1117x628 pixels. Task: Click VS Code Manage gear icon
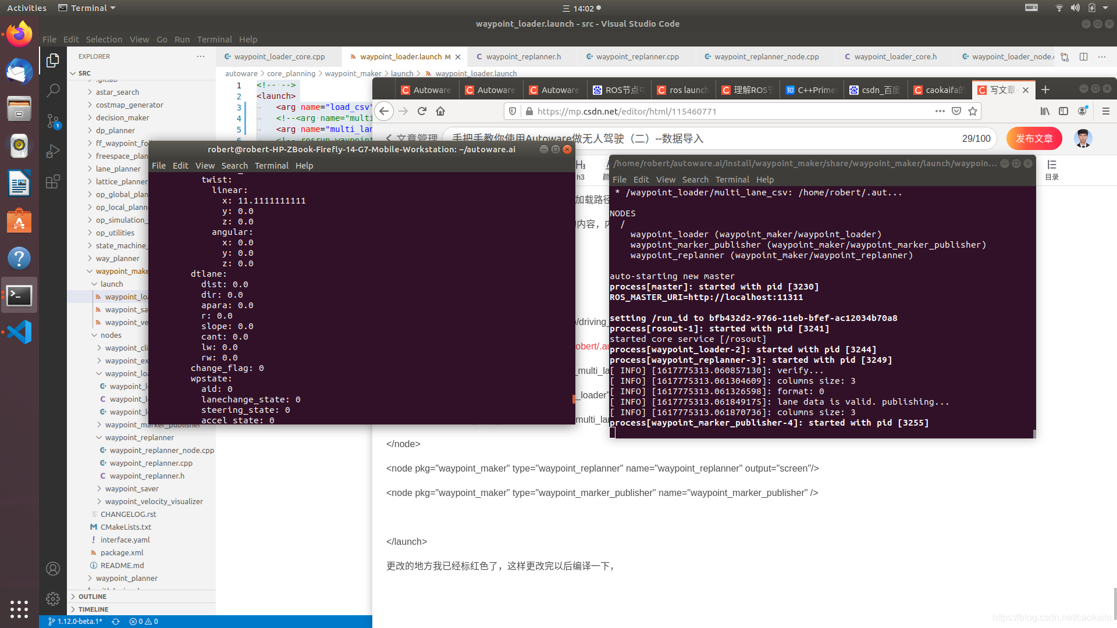[53, 598]
